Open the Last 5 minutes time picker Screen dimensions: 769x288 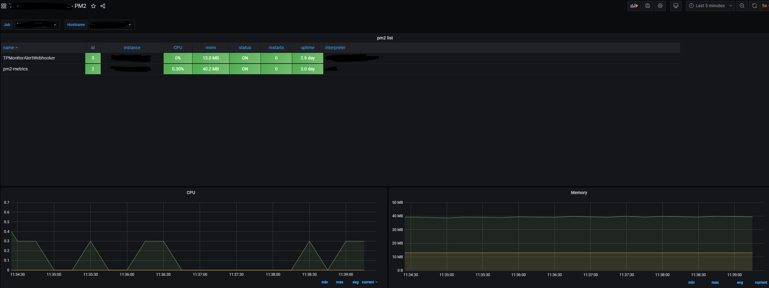(710, 6)
